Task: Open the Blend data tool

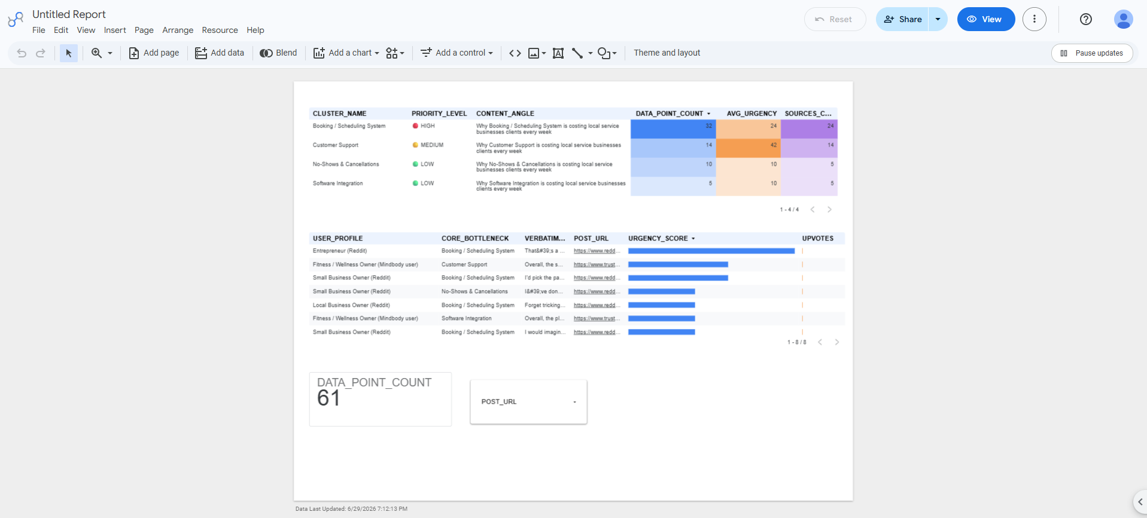Action: pyautogui.click(x=278, y=53)
